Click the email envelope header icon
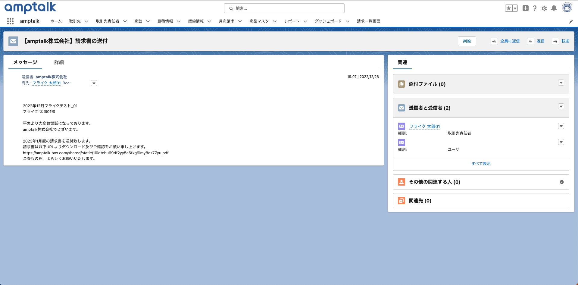 click(13, 41)
